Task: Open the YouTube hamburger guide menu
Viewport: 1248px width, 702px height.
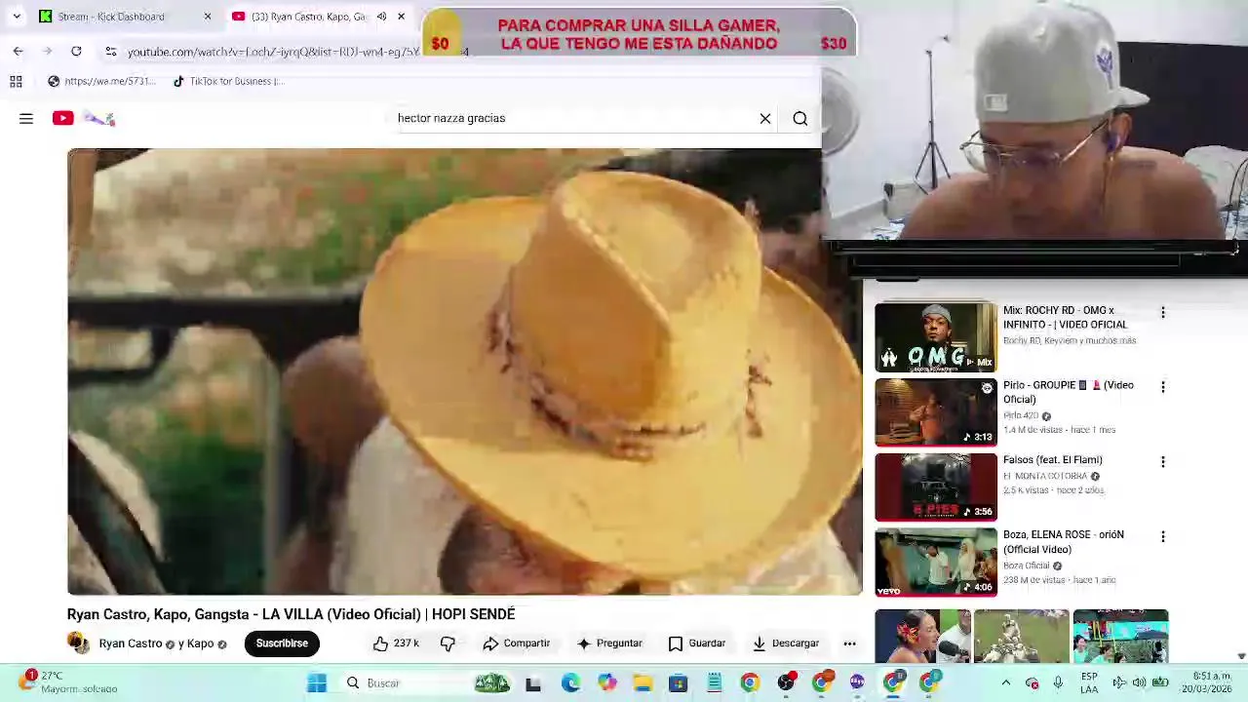Action: click(x=26, y=118)
